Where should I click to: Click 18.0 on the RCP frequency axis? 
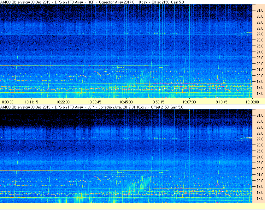coord(260,88)
